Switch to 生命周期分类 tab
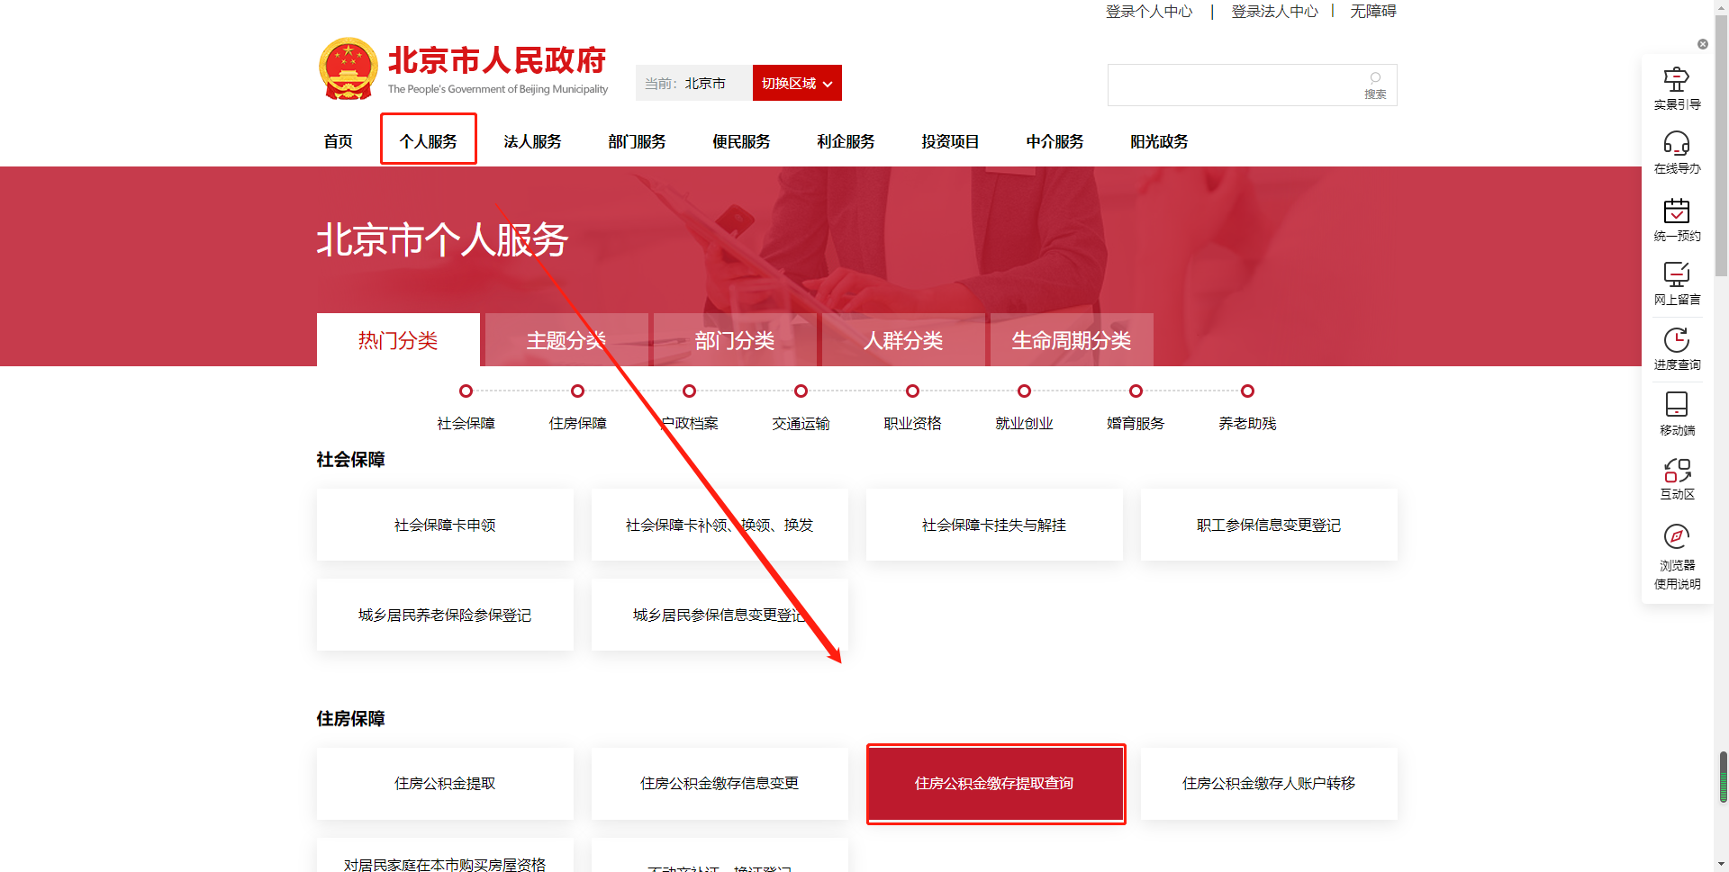 point(1072,340)
